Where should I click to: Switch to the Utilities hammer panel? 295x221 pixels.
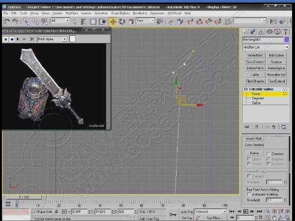pyautogui.click(x=286, y=32)
